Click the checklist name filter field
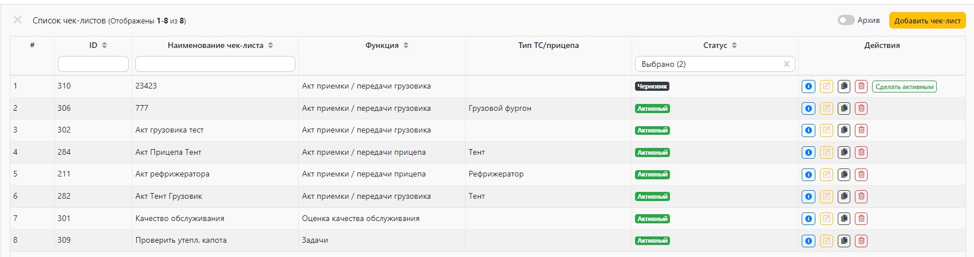Screen dimensions: 974x257 click(215, 64)
